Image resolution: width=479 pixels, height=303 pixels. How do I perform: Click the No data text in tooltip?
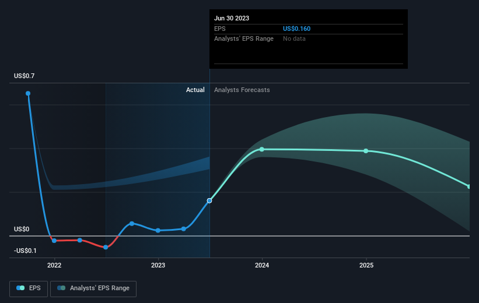tap(294, 39)
